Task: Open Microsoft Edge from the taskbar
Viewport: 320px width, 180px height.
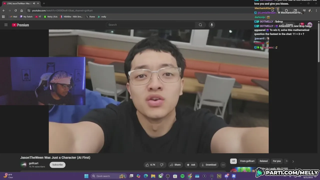Action: (x=146, y=176)
